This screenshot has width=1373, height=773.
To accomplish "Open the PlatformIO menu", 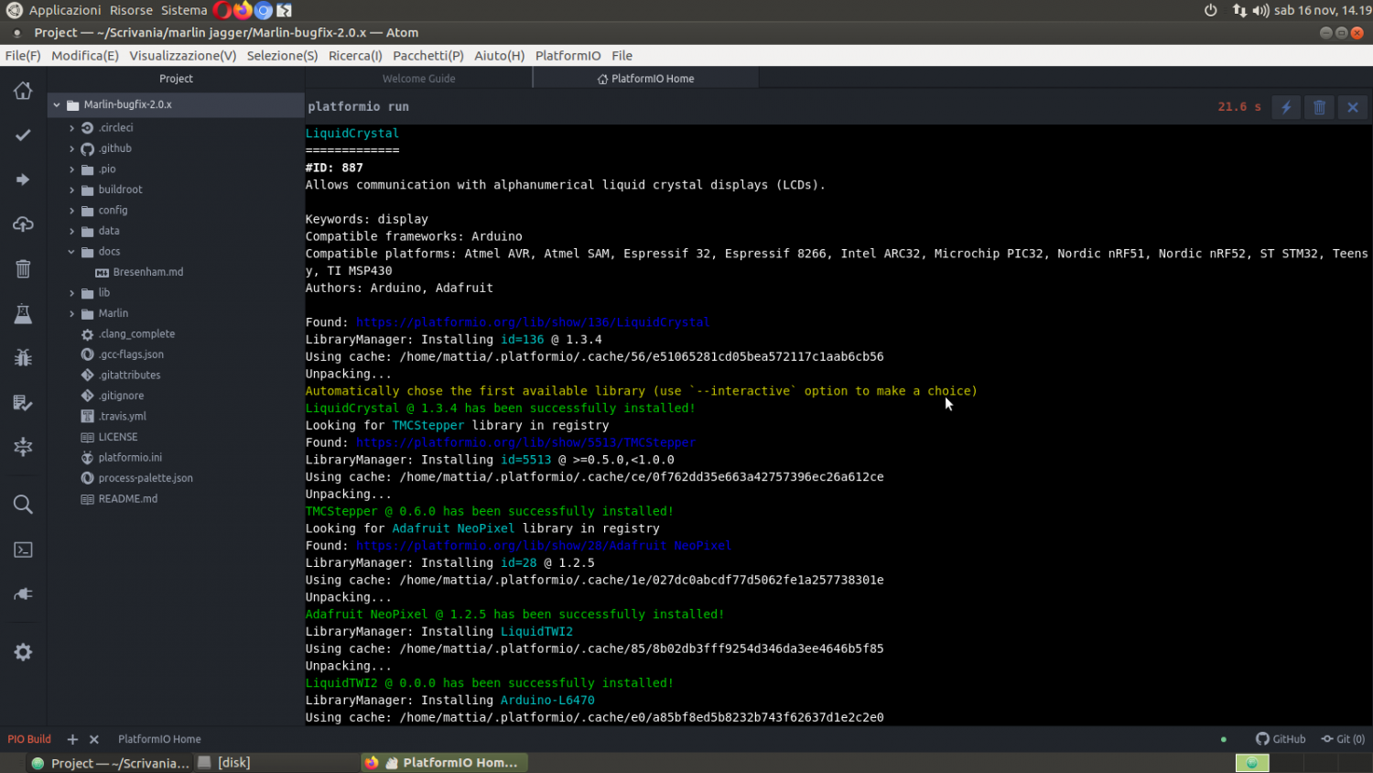I will coord(568,56).
